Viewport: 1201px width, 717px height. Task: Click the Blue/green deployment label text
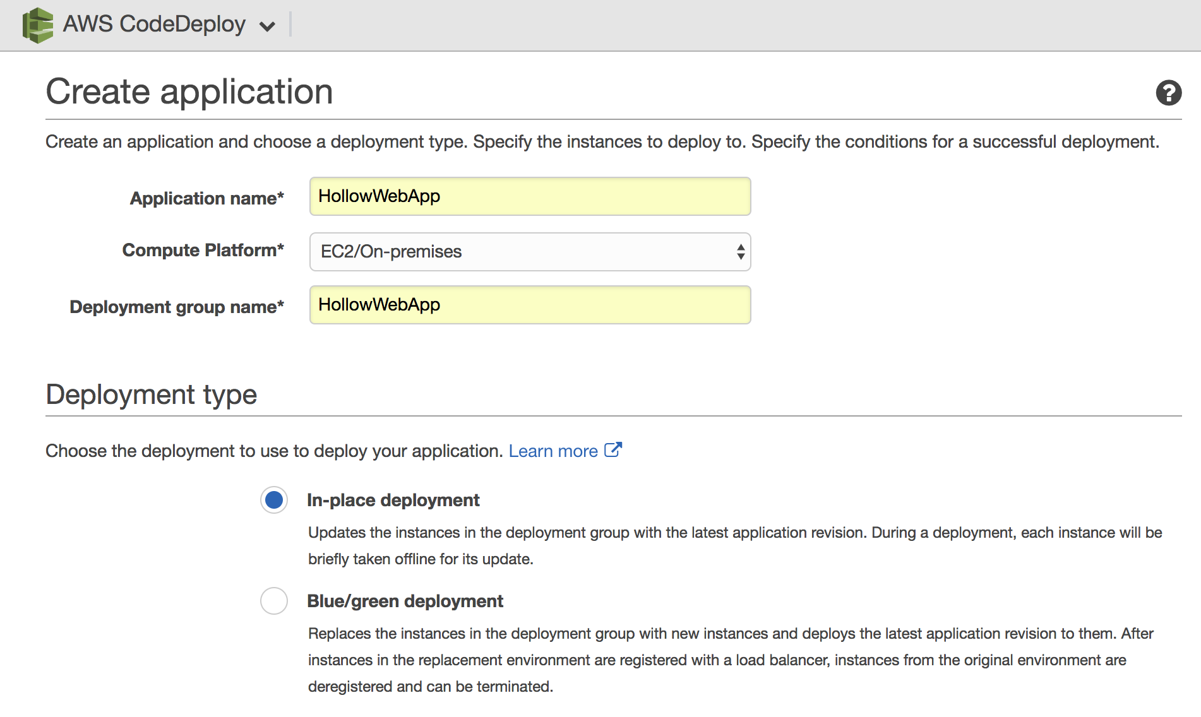[405, 601]
